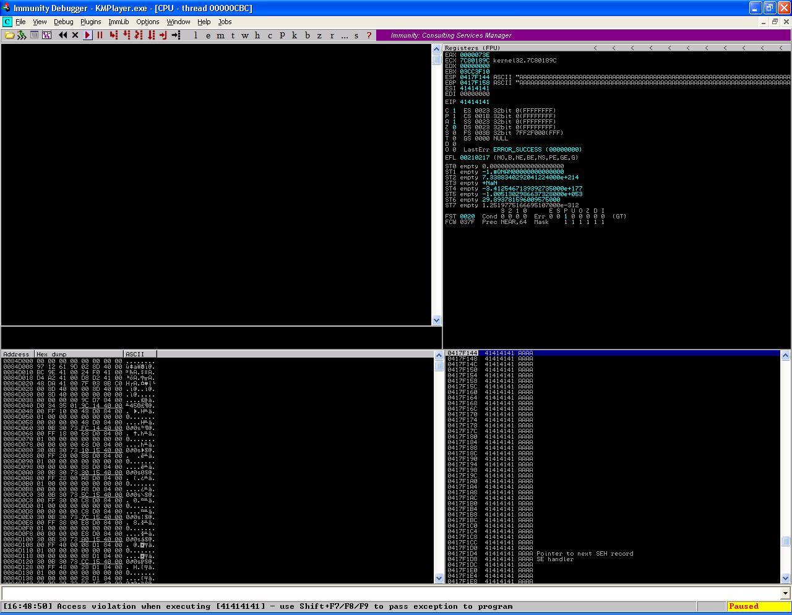The height and width of the screenshot is (615, 792).
Task: Open help with red question mark icon
Action: tap(369, 35)
